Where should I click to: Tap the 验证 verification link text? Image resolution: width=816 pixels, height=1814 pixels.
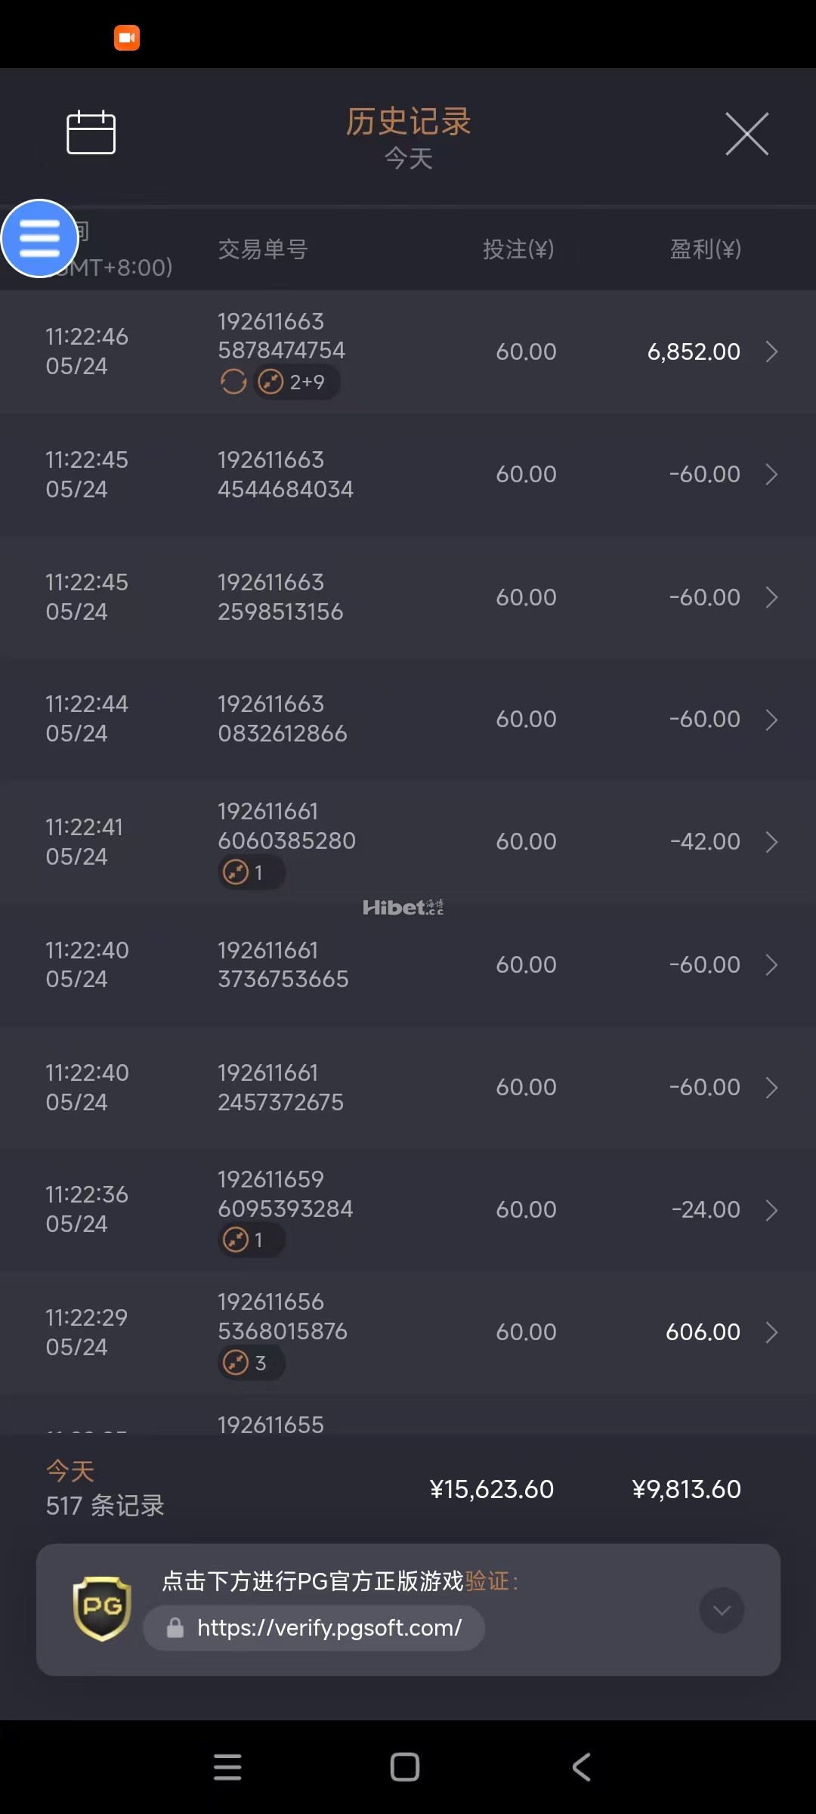click(487, 1580)
